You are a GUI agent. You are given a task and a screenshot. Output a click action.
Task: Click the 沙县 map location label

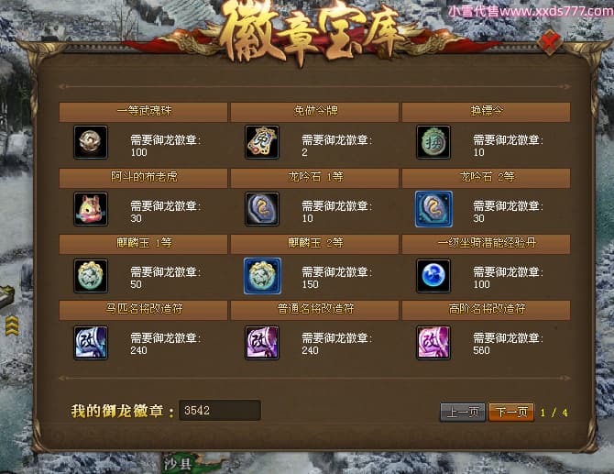[x=178, y=464]
